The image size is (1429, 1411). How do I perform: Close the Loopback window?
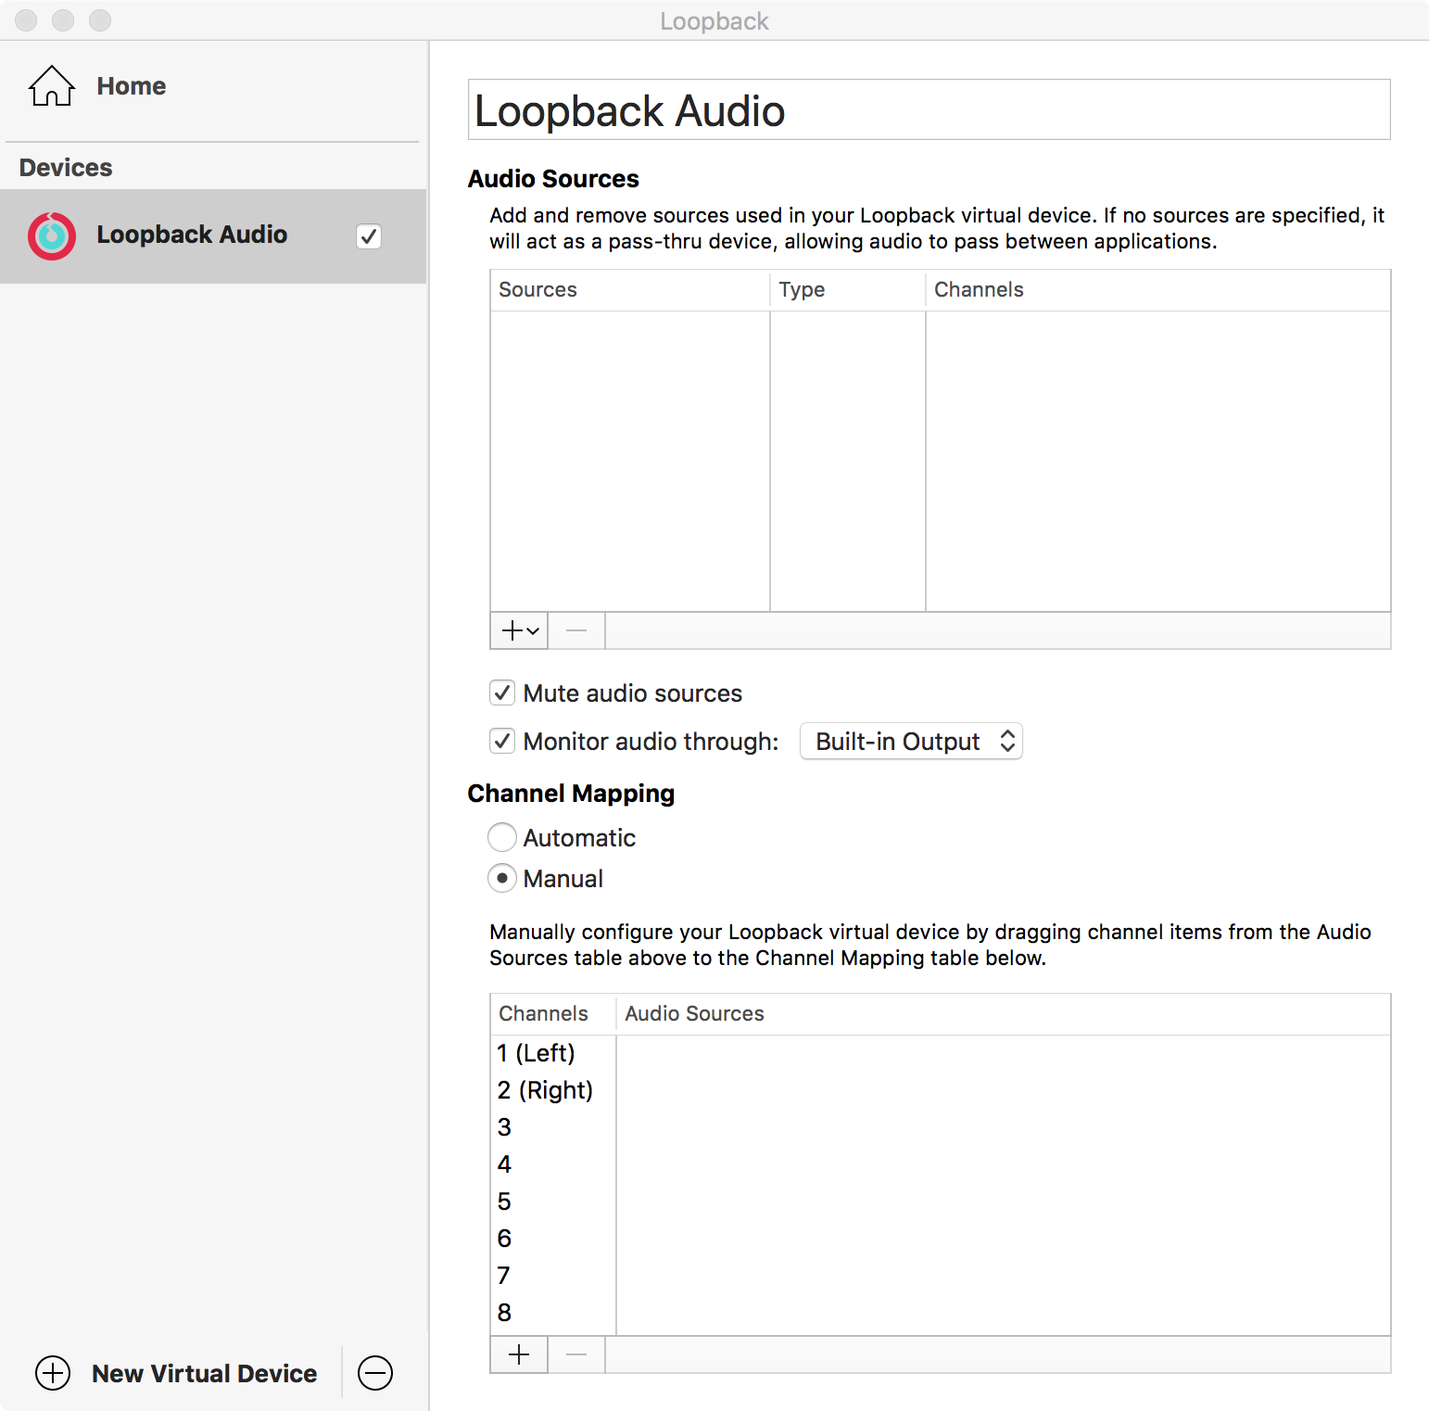pyautogui.click(x=26, y=20)
